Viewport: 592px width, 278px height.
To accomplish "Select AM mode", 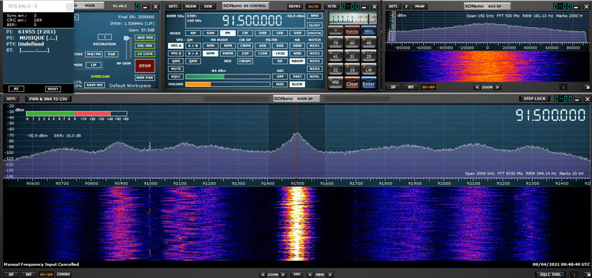I will [x=193, y=33].
